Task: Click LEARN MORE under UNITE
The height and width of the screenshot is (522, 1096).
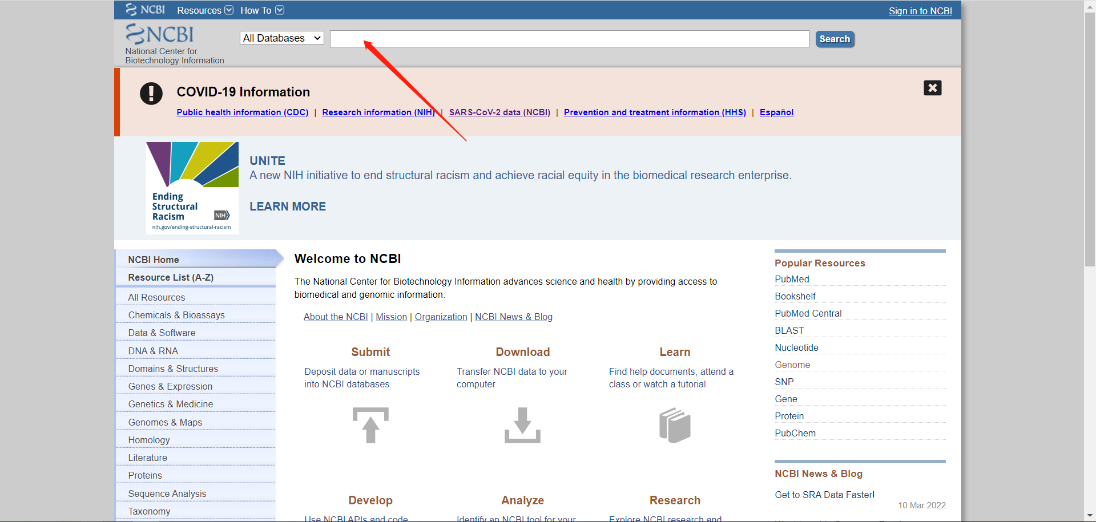Action: coord(288,207)
